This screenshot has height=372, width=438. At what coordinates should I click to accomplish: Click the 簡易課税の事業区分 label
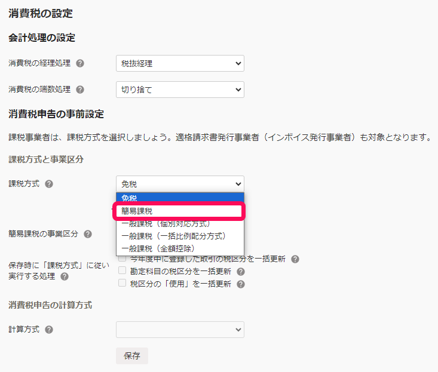click(x=43, y=234)
